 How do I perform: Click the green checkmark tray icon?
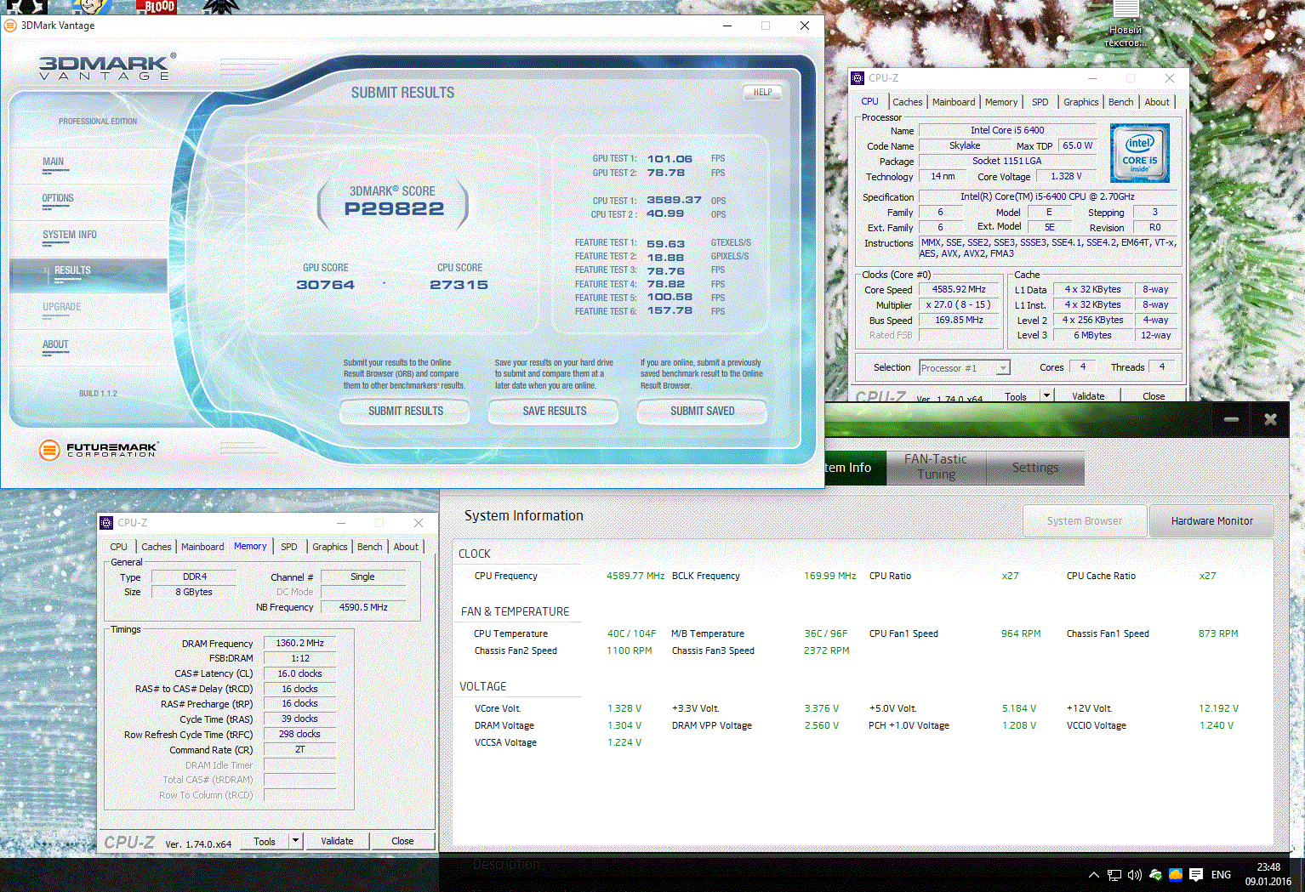click(1155, 874)
